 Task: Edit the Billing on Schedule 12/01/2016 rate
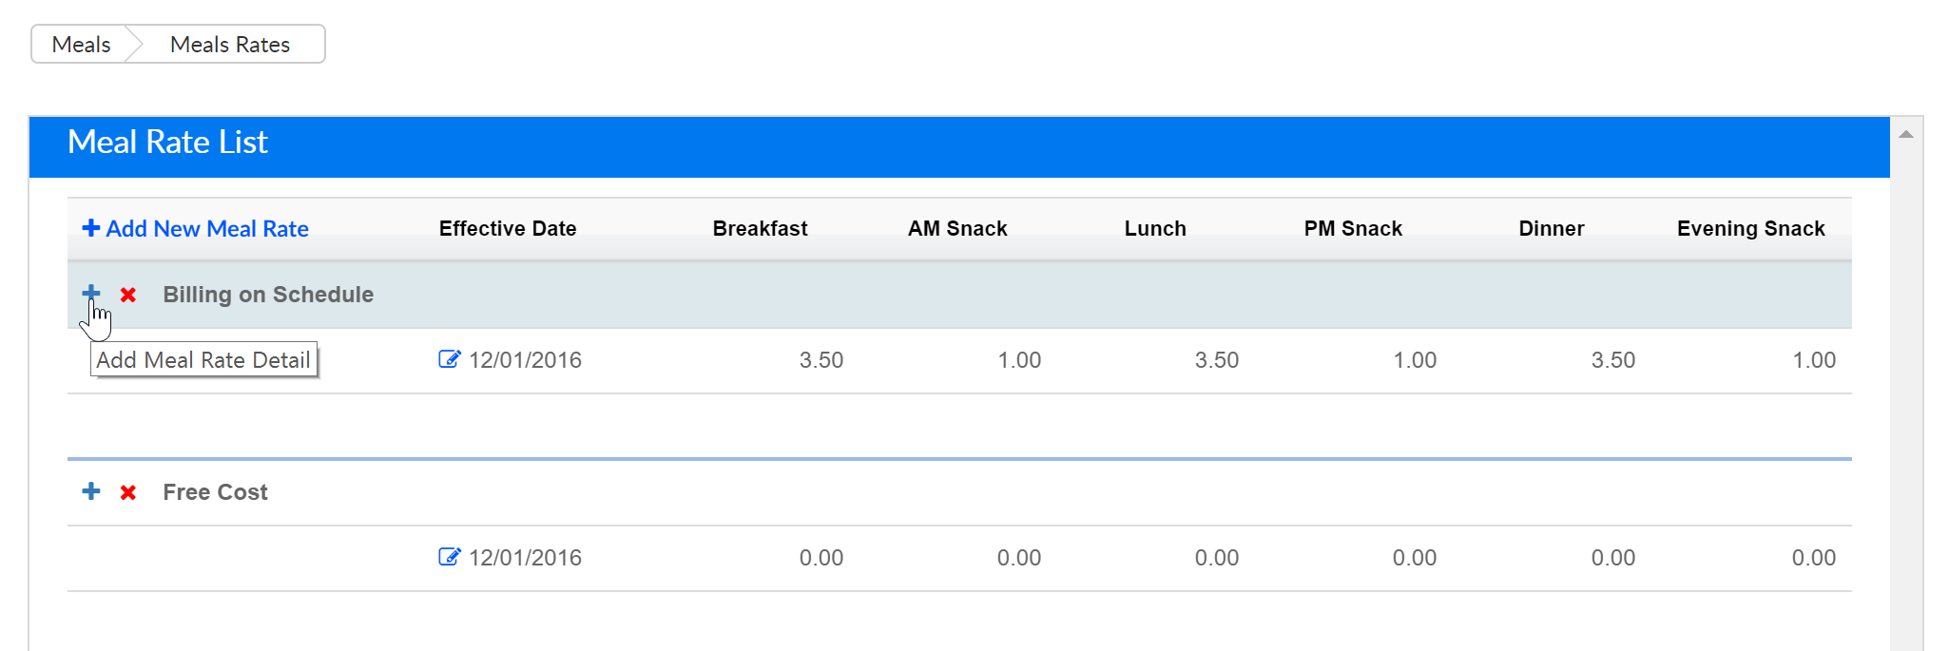[x=449, y=359]
